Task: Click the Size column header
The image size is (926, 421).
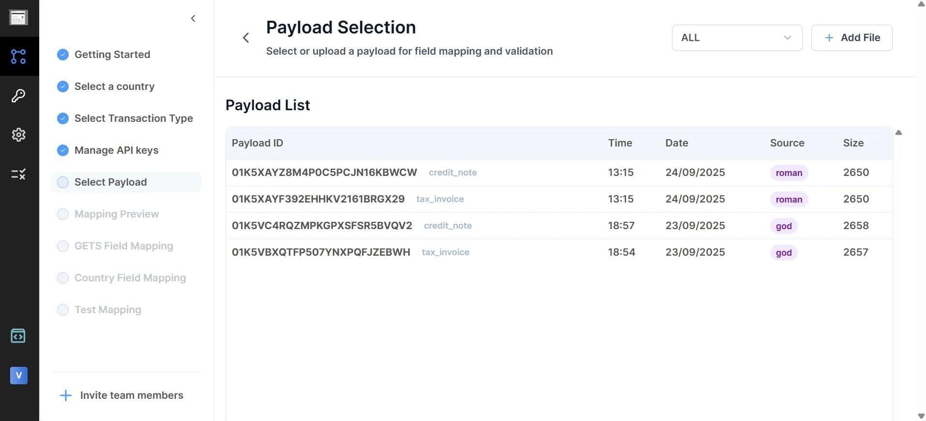Action: click(x=853, y=143)
